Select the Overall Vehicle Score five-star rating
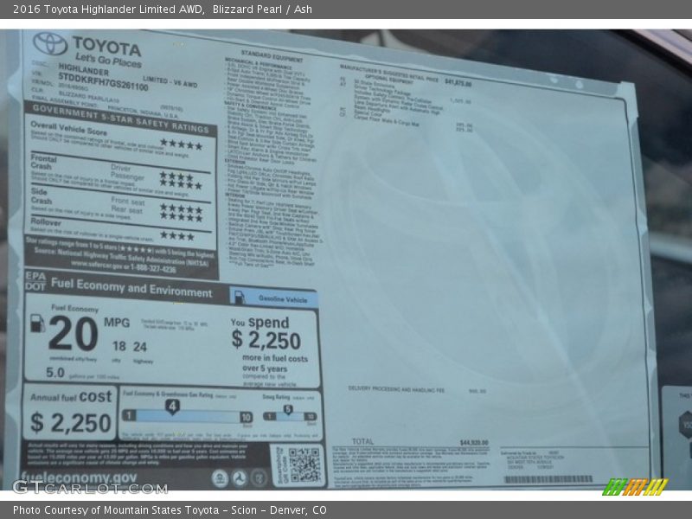 click(181, 144)
